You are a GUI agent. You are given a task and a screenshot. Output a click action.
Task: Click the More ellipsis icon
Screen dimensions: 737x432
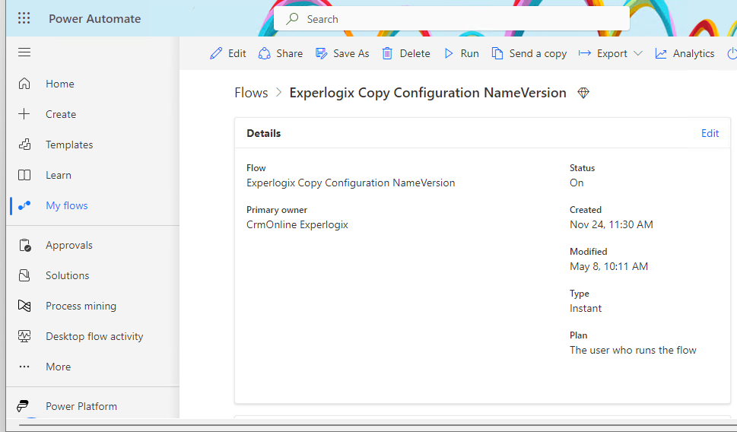(x=24, y=367)
